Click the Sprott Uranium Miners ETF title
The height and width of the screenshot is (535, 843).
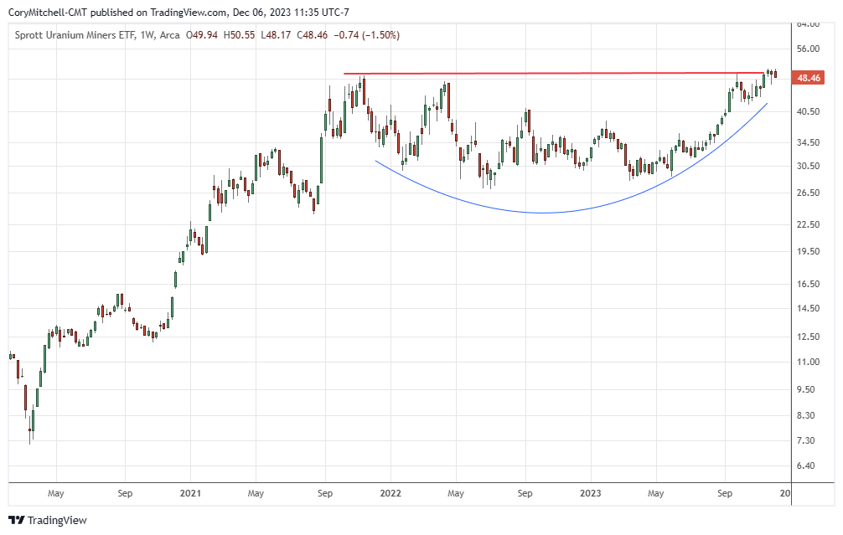point(75,35)
